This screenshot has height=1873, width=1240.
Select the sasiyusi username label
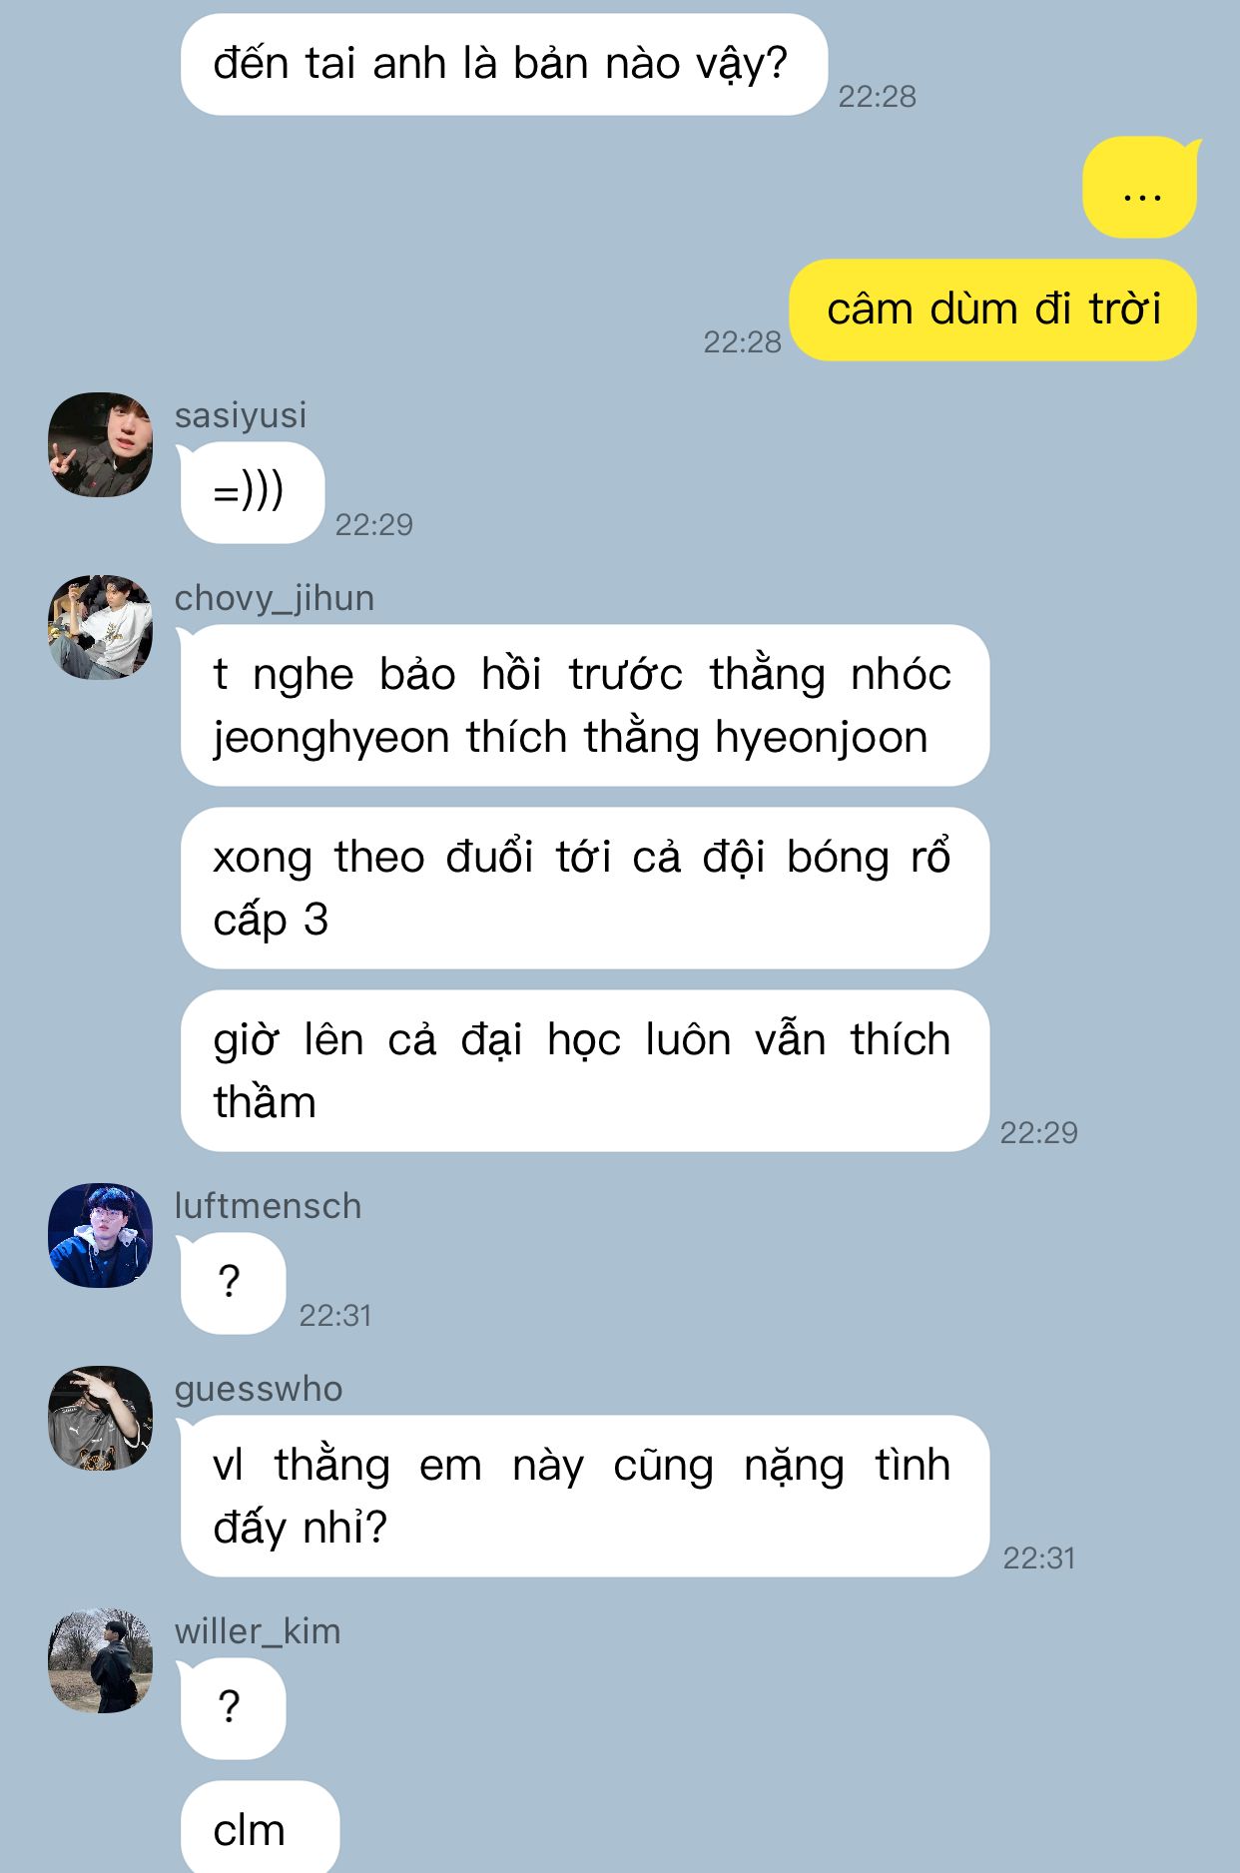tap(241, 415)
